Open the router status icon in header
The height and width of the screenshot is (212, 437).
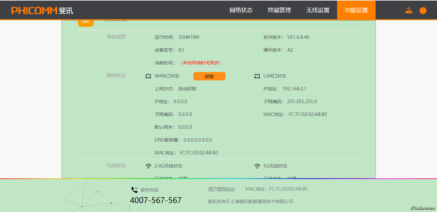coord(409,11)
